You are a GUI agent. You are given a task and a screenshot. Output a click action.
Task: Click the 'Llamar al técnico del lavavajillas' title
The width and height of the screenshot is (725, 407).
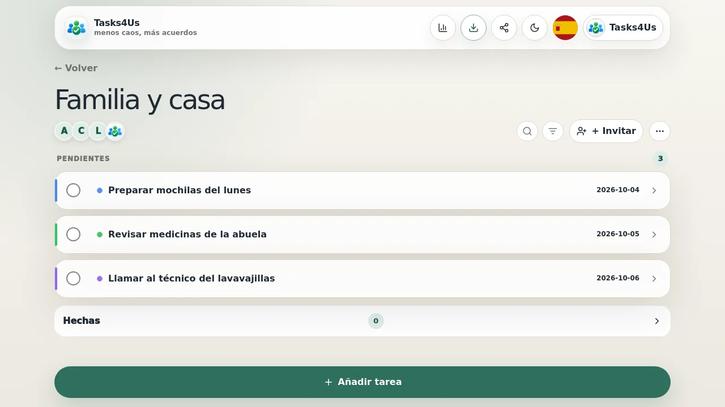[x=191, y=279]
